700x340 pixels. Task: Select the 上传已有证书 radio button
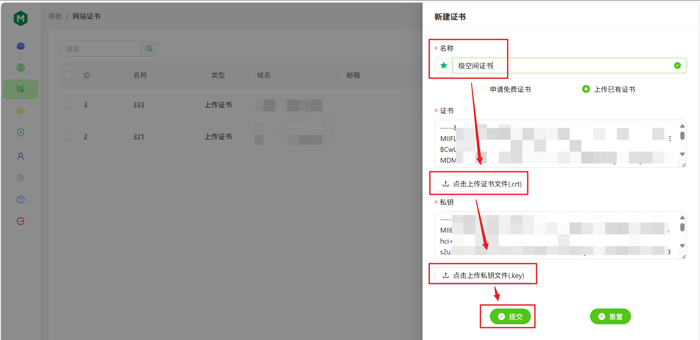tap(586, 89)
